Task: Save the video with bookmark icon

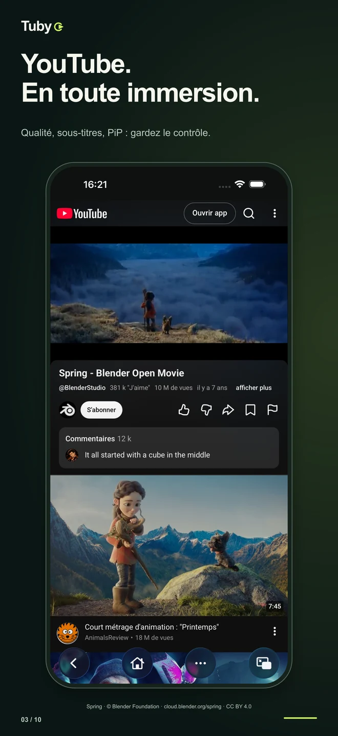Action: click(250, 410)
